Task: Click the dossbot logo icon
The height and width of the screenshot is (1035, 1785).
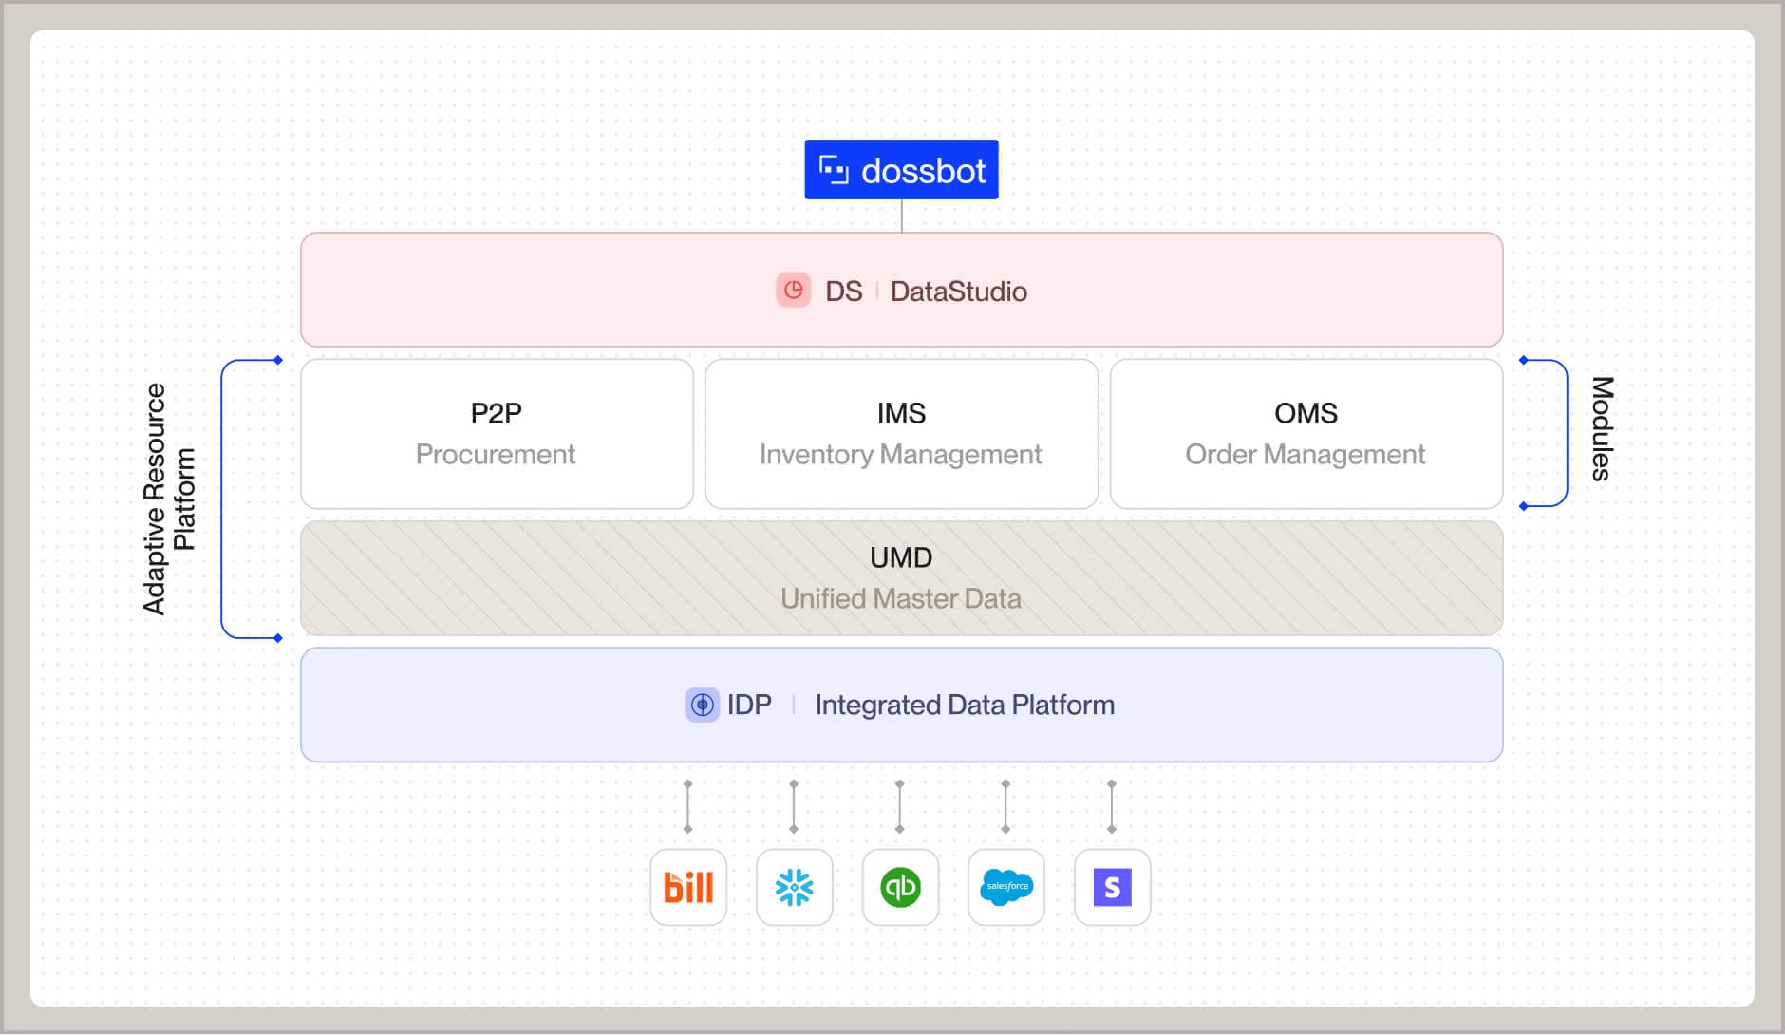Action: pos(834,170)
